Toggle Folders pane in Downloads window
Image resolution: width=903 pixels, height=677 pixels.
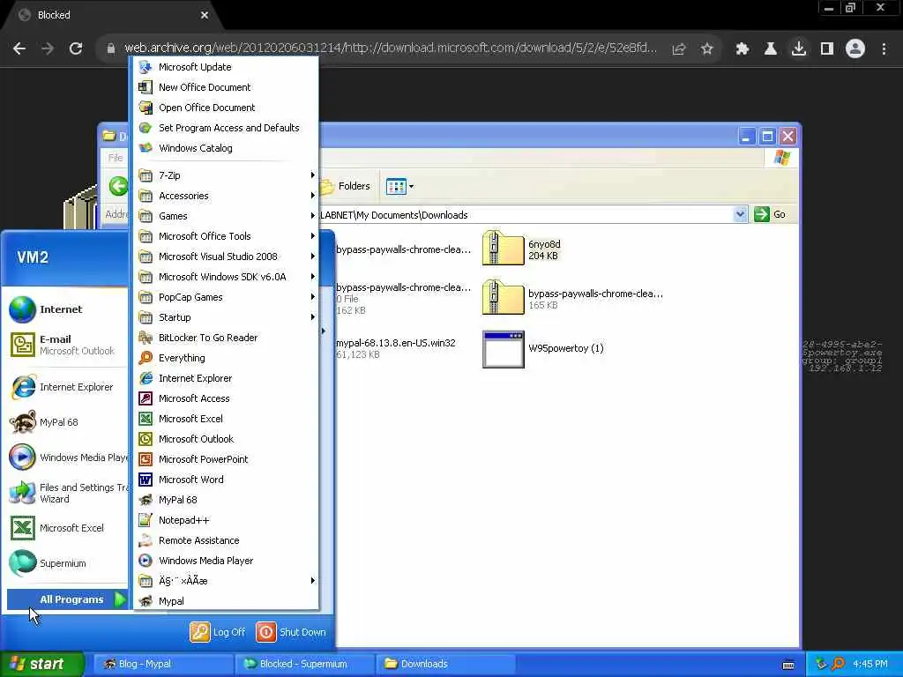[x=345, y=186]
